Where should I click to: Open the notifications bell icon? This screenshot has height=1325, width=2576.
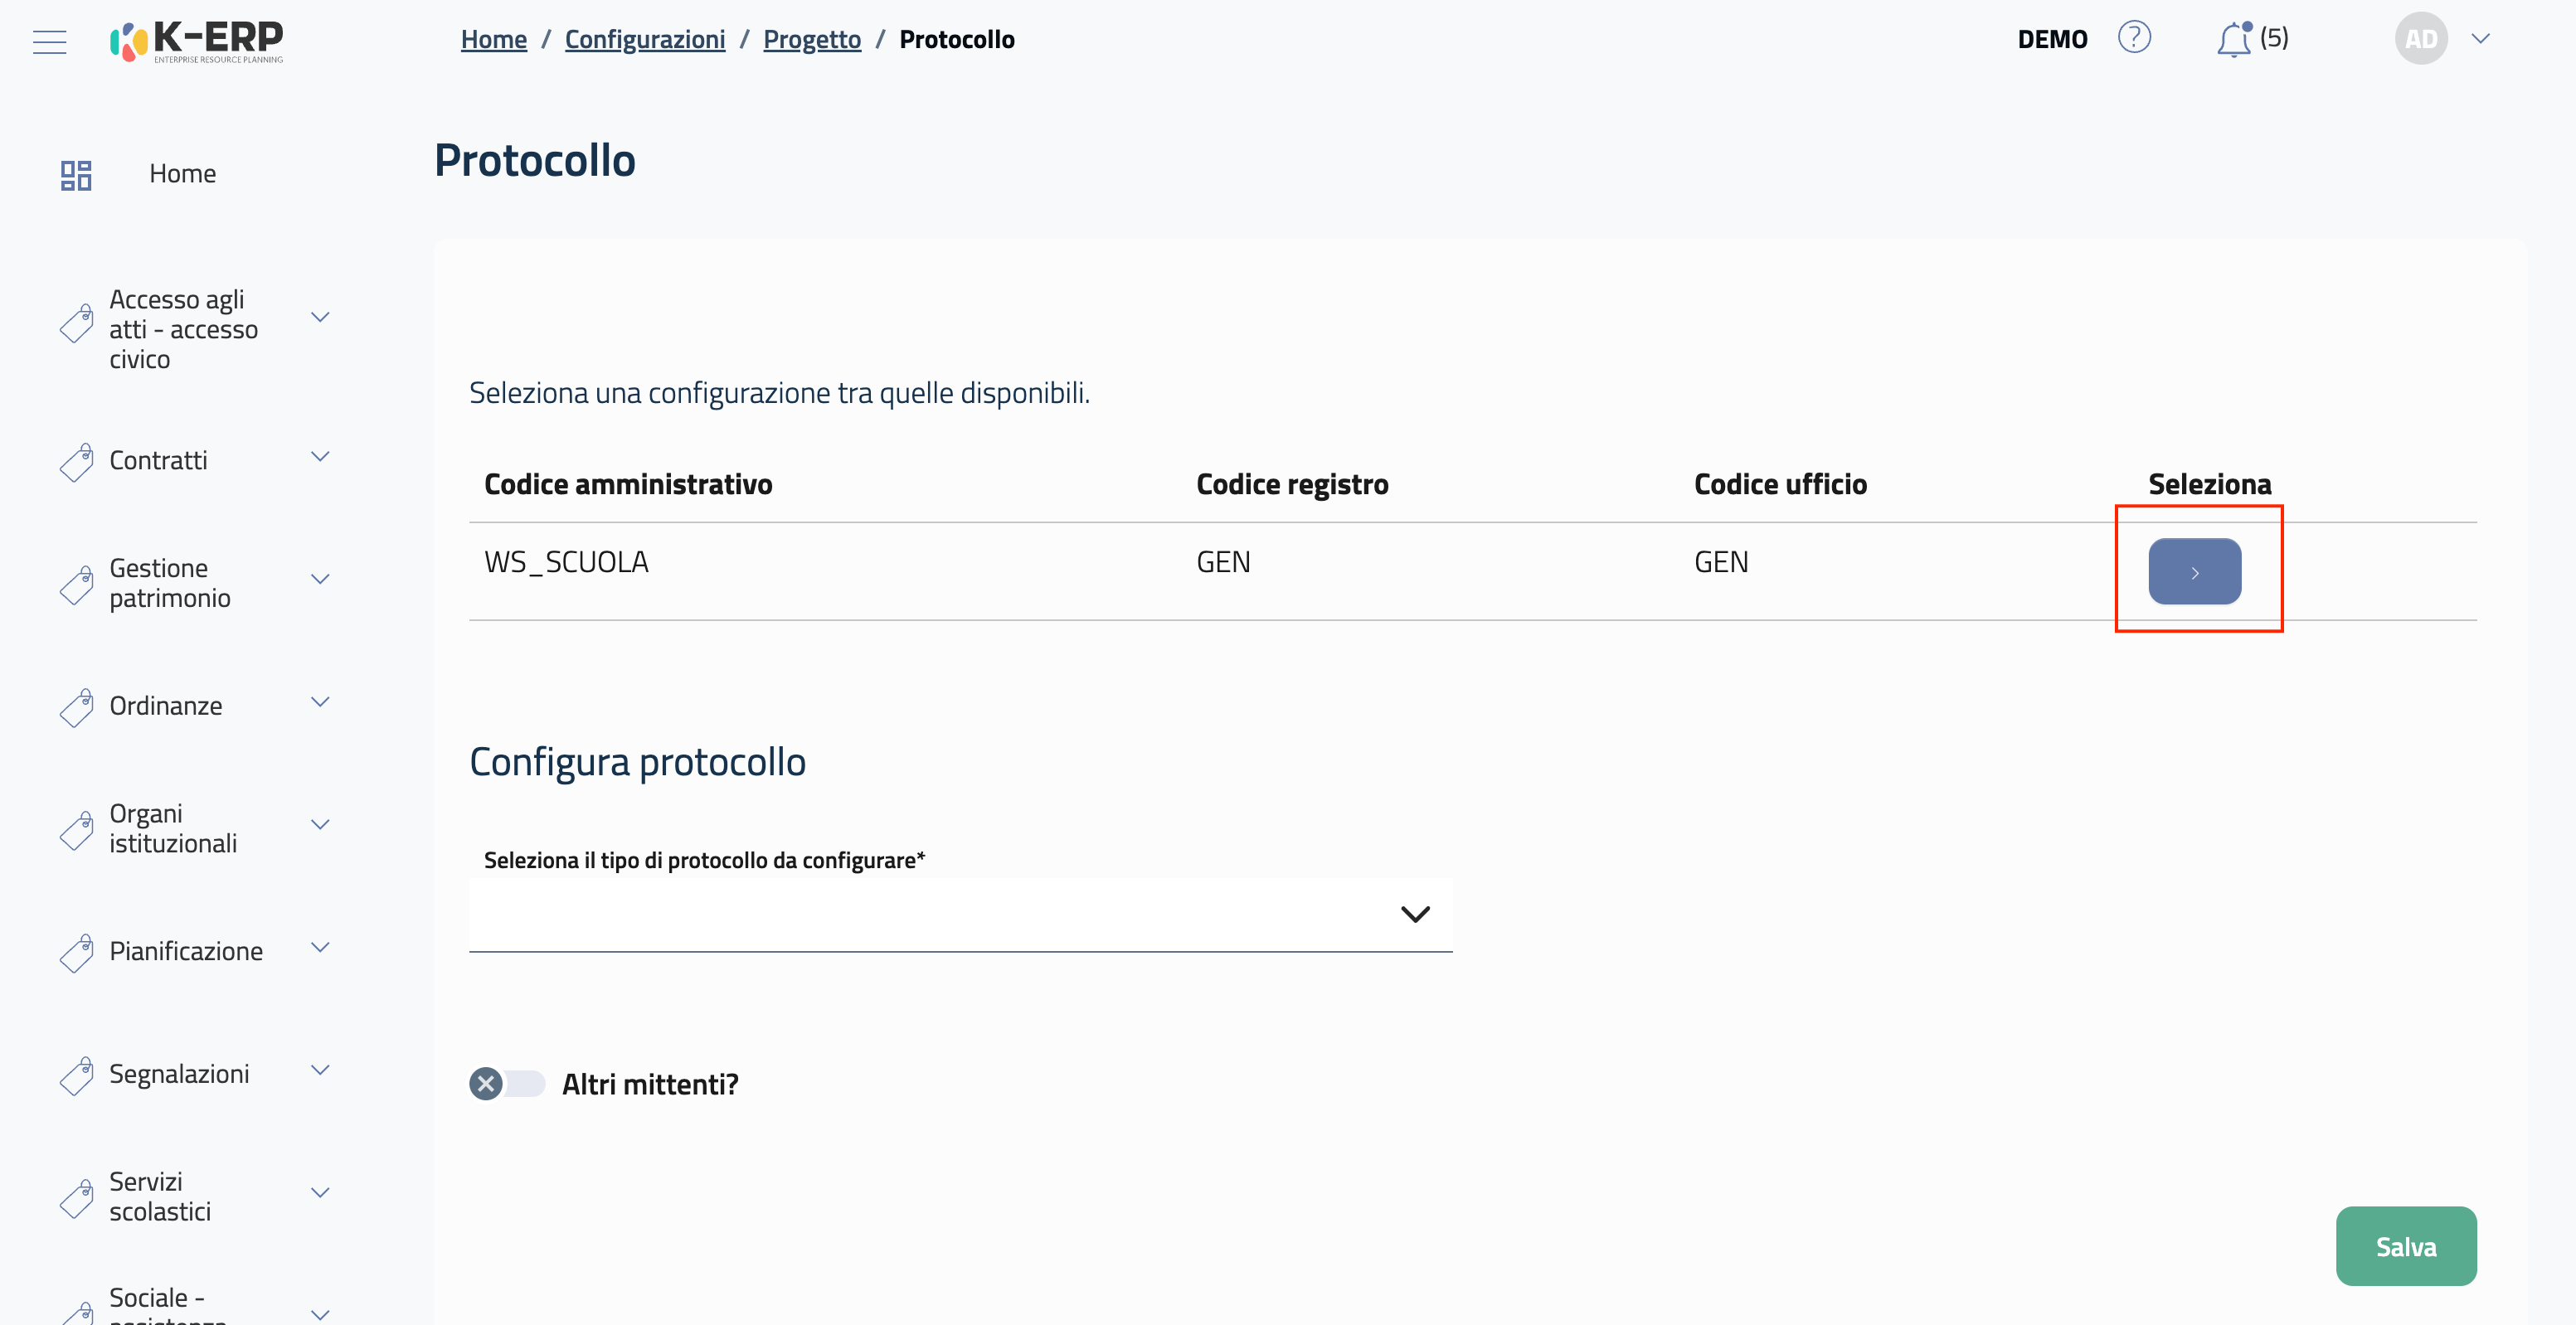tap(2233, 40)
